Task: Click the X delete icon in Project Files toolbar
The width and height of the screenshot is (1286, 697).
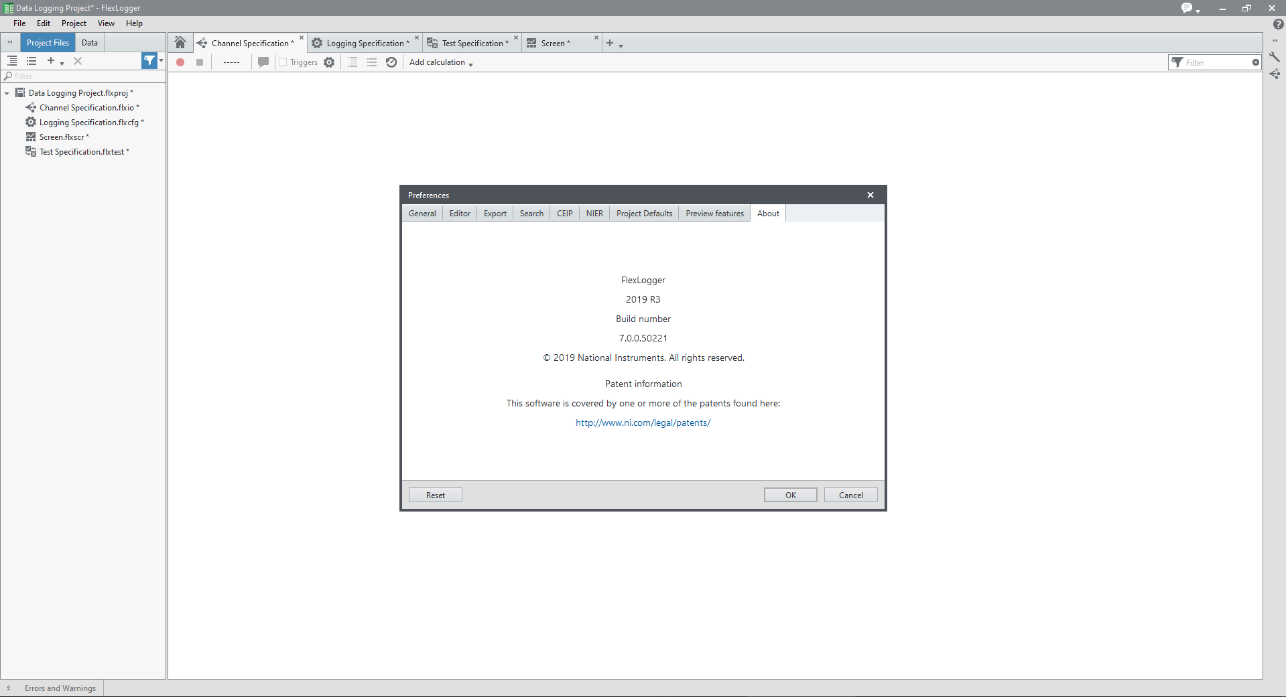Action: [x=78, y=61]
